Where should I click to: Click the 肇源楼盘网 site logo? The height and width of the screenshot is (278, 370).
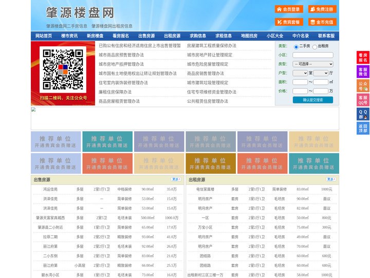pos(80,12)
